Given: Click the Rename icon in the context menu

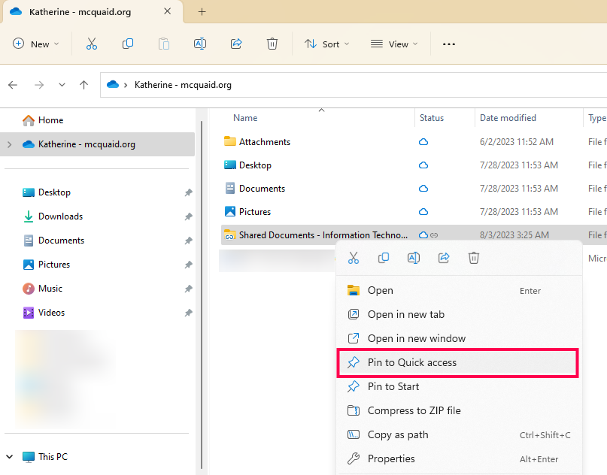Looking at the screenshot, I should [414, 258].
